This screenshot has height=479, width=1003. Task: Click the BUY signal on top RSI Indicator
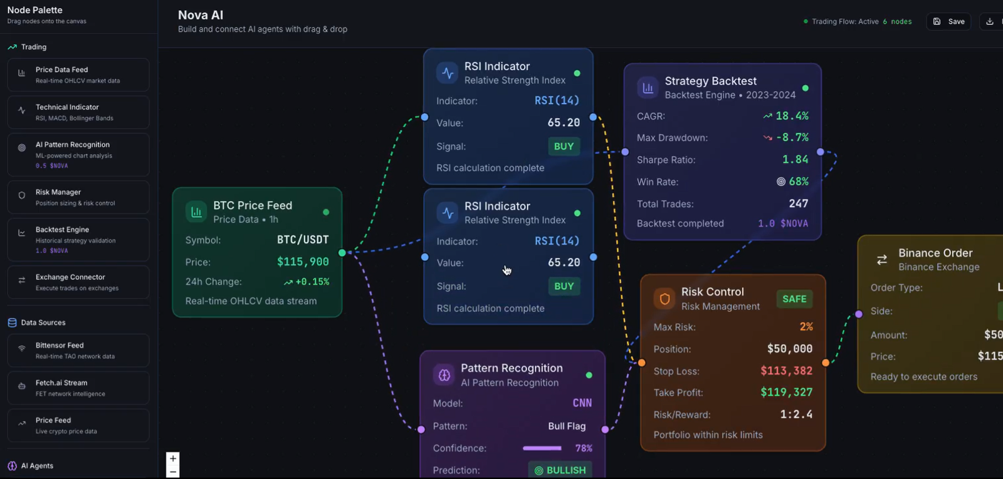[x=564, y=147]
